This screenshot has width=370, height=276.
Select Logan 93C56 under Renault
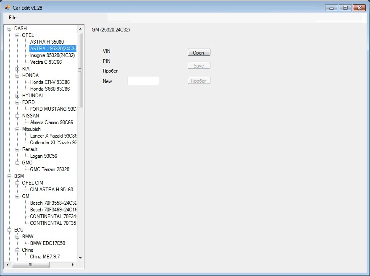[43, 156]
